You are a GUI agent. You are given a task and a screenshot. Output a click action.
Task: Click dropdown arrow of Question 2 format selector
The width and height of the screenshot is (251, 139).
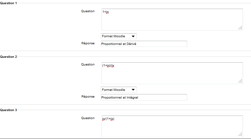[x=133, y=90]
